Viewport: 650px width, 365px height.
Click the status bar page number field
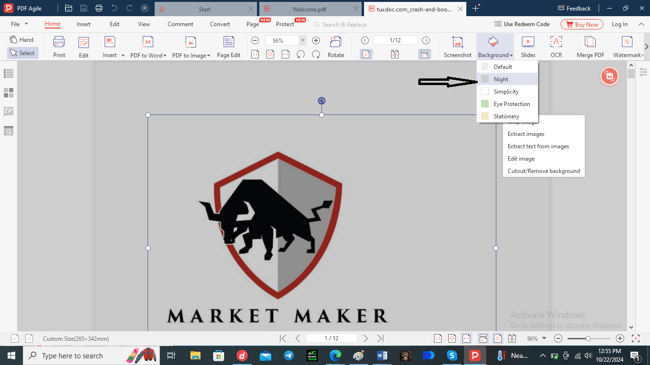[332, 338]
